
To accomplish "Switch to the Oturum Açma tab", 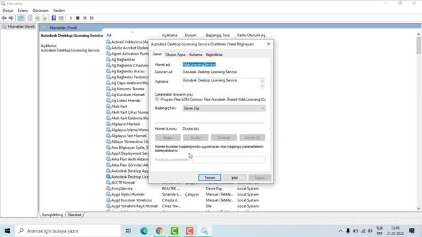I will [x=175, y=55].
